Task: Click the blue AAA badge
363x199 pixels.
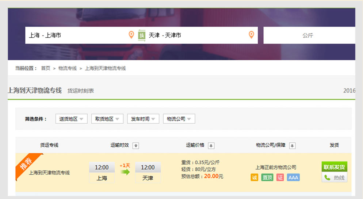Action: tap(293, 177)
